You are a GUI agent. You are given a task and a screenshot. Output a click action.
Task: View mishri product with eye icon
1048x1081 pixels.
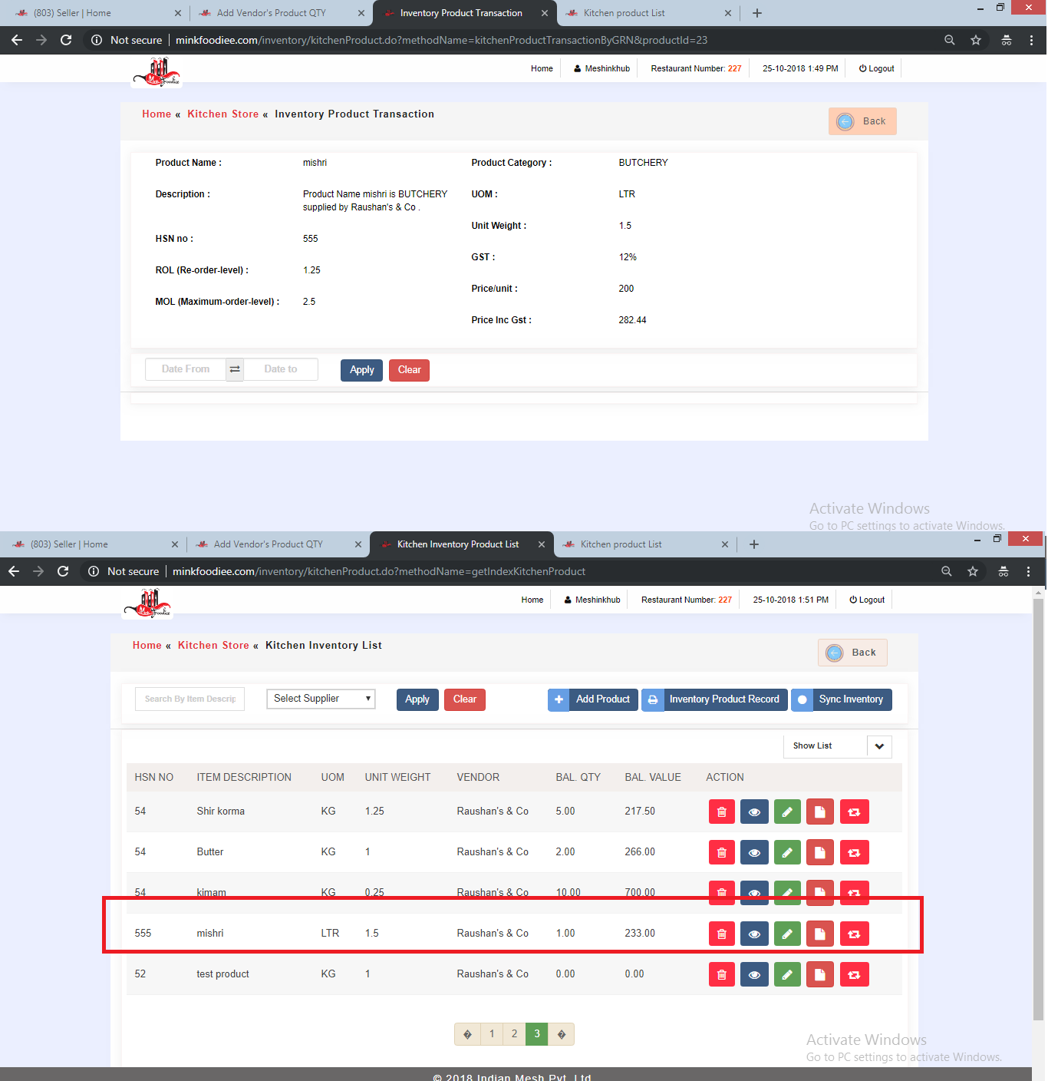click(754, 934)
